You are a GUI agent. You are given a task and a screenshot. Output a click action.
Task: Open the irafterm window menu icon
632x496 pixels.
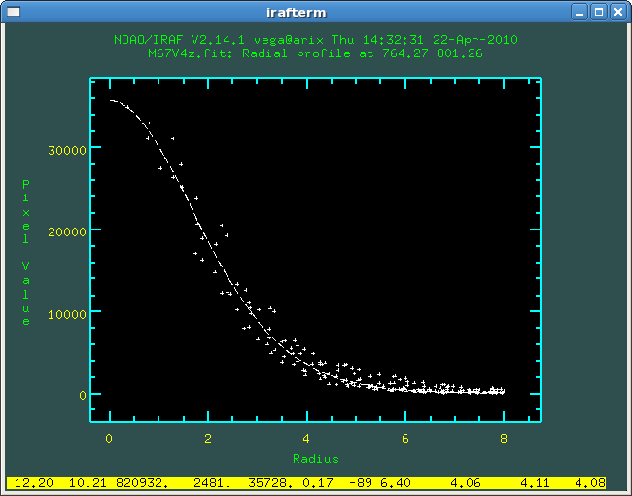tap(14, 12)
